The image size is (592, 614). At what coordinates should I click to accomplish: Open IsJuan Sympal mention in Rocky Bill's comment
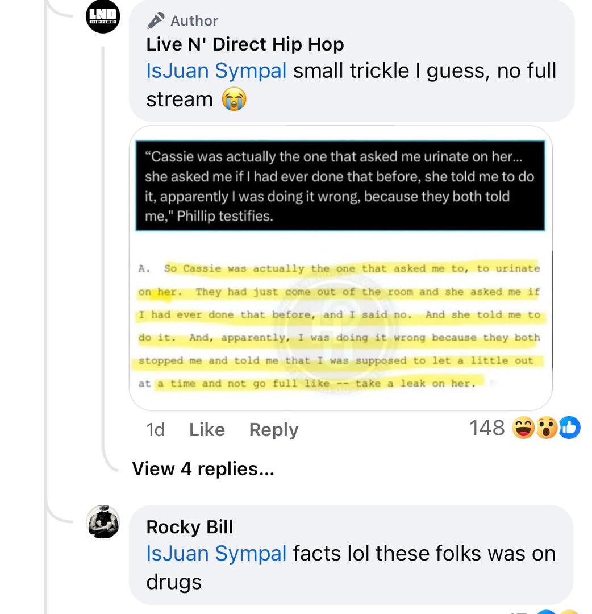[216, 553]
